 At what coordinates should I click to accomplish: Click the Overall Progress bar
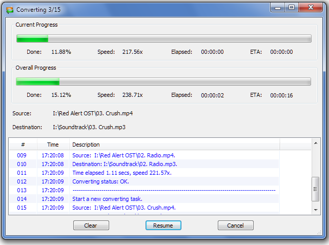click(x=163, y=81)
